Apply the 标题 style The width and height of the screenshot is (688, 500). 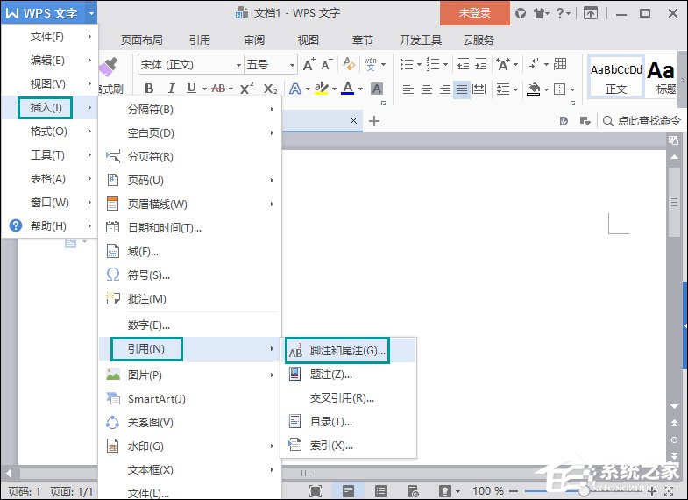click(x=662, y=76)
